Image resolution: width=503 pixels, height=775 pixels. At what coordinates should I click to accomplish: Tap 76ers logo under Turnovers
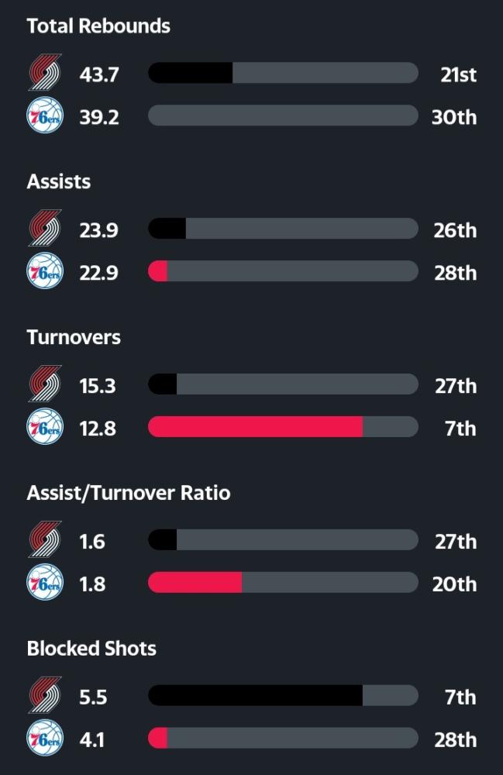[45, 426]
